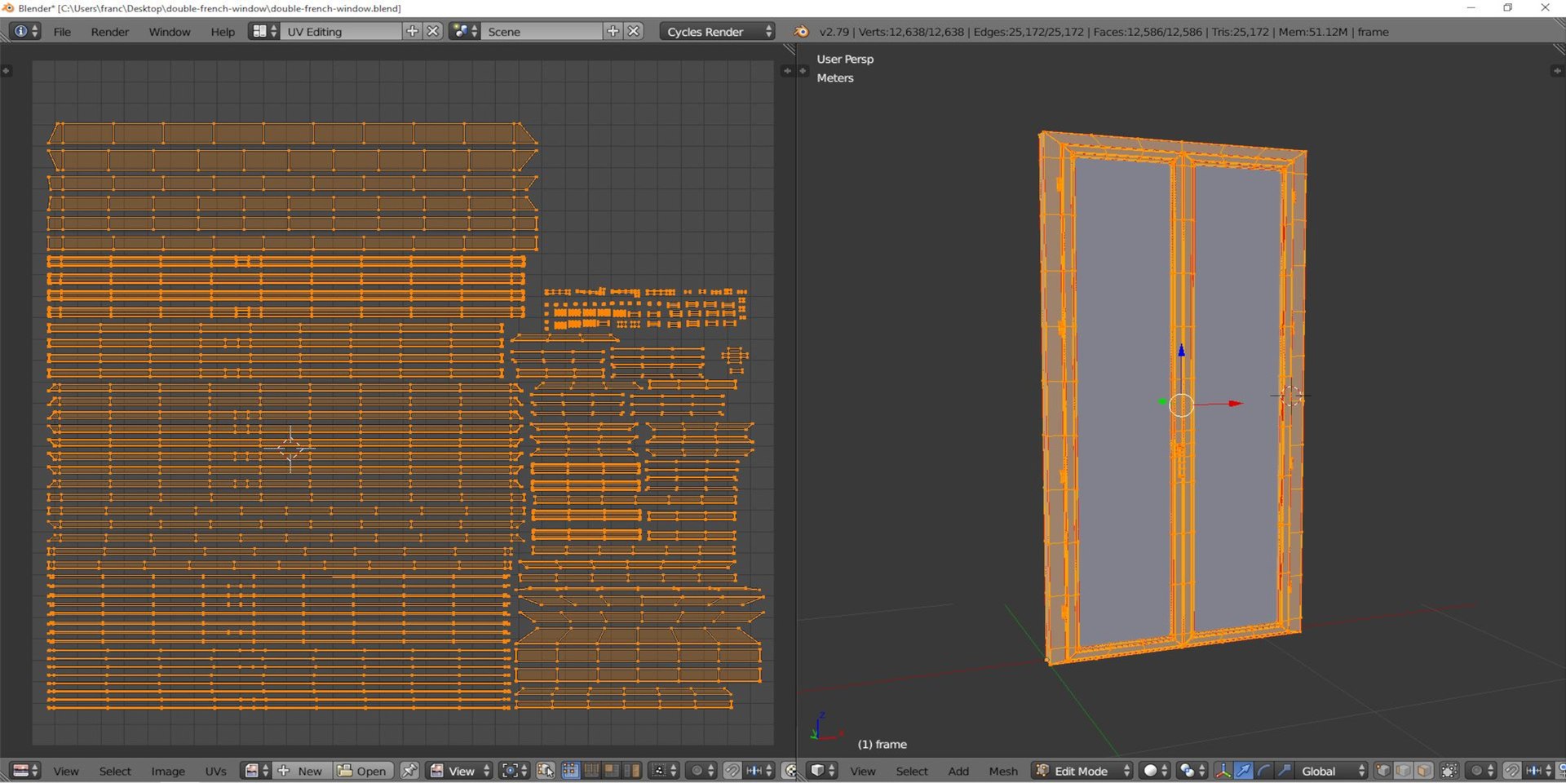Open viewport shading sphere dropdown
This screenshot has height=783, width=1566.
coord(1156,771)
